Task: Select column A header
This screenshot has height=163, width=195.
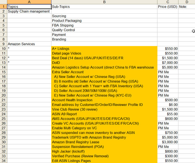Action: (x=29, y=2)
